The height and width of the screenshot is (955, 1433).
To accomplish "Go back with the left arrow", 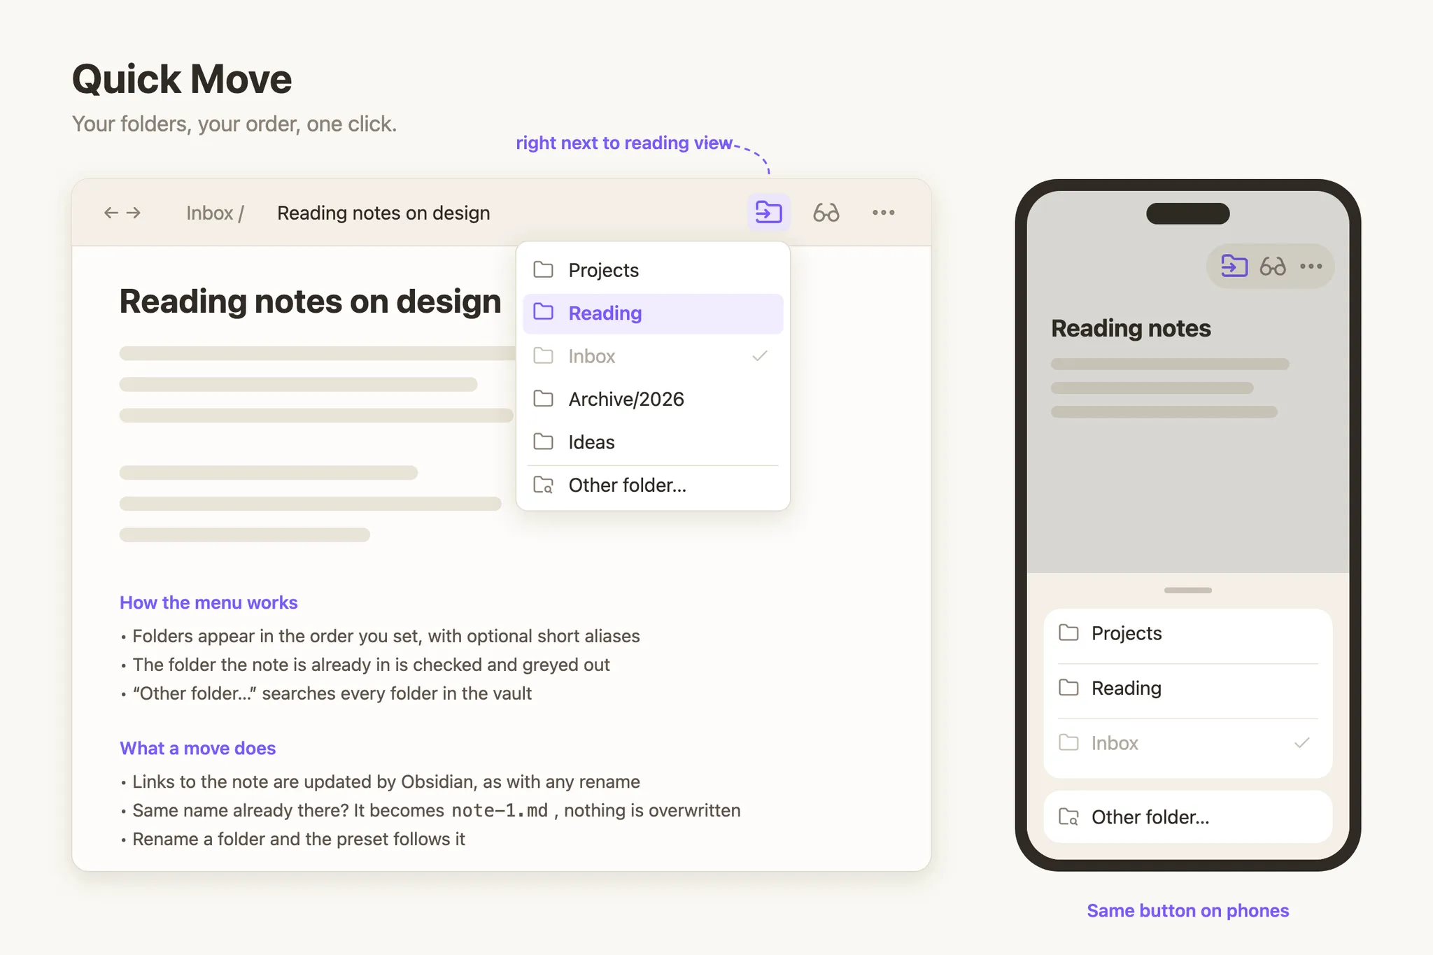I will [x=111, y=213].
